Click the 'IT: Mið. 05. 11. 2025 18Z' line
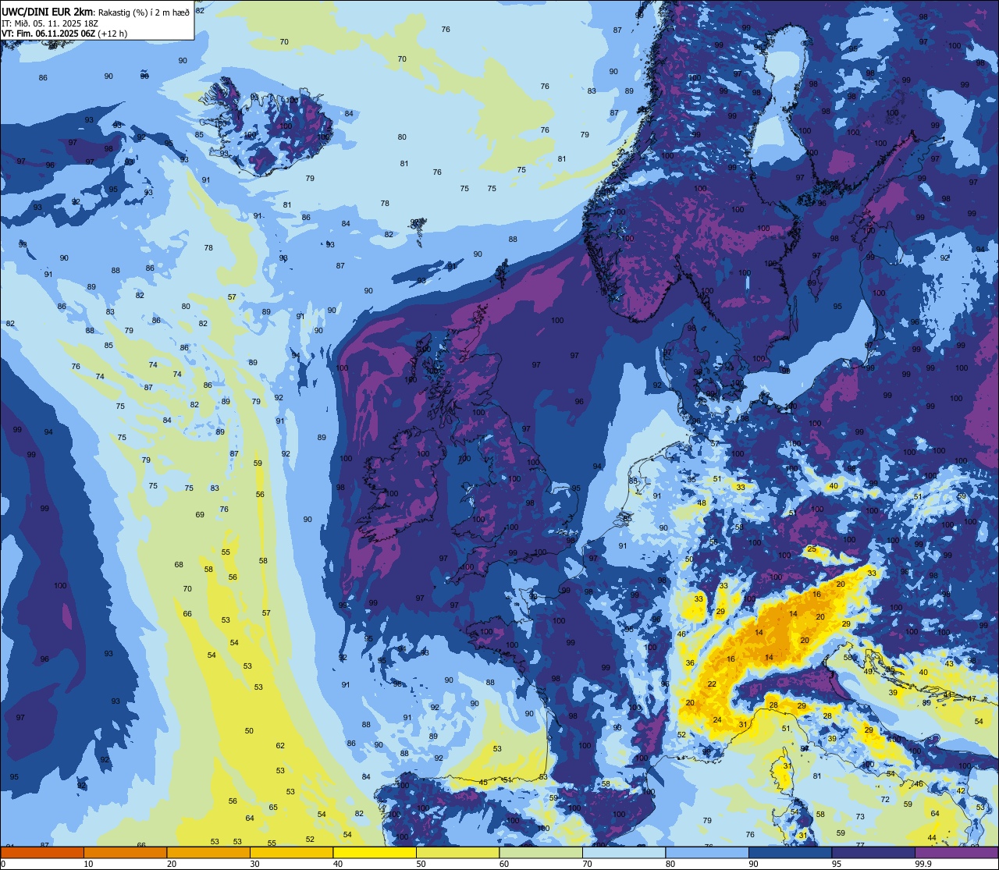Screen dimensions: 999x870 point(51,23)
